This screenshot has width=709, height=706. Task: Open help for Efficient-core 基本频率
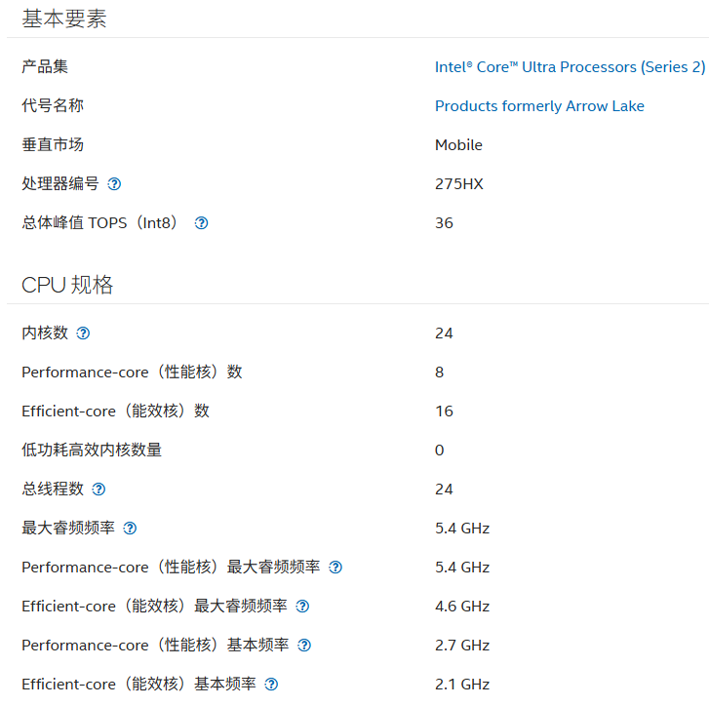tap(271, 684)
